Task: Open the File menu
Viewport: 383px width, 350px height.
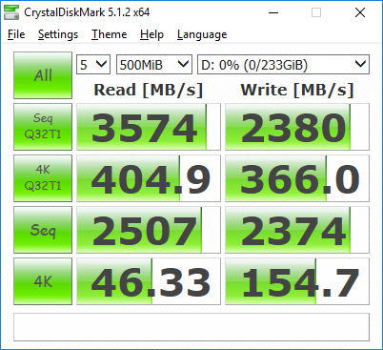Action: tap(16, 34)
